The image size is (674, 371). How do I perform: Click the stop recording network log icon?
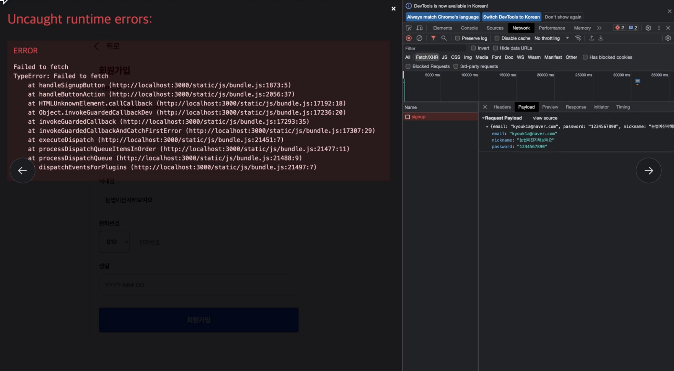(408, 38)
